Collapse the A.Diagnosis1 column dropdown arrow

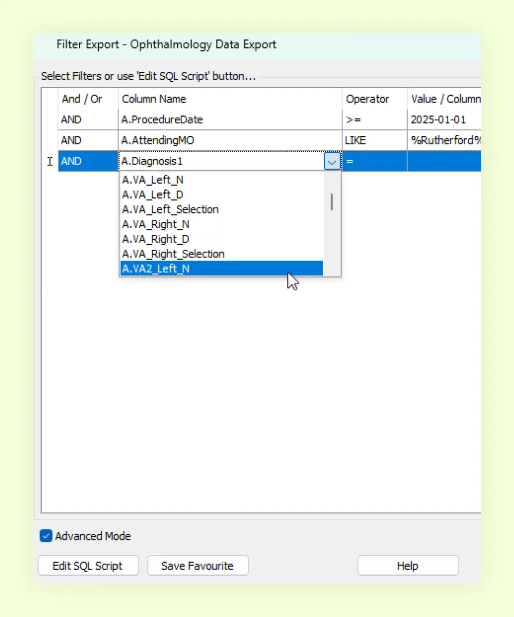(332, 161)
